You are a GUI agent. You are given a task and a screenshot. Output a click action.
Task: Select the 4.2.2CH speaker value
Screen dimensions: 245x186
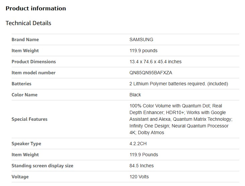click(x=138, y=144)
